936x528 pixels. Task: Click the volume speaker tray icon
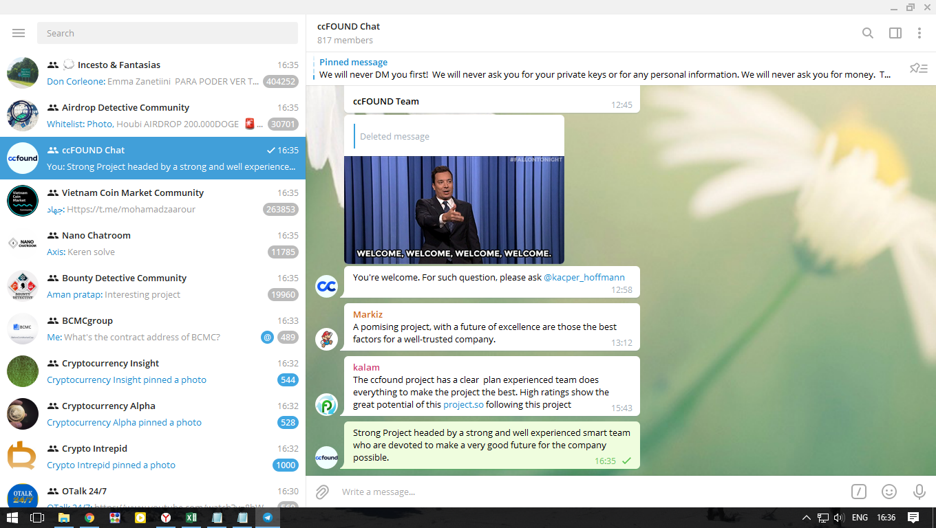click(x=838, y=518)
